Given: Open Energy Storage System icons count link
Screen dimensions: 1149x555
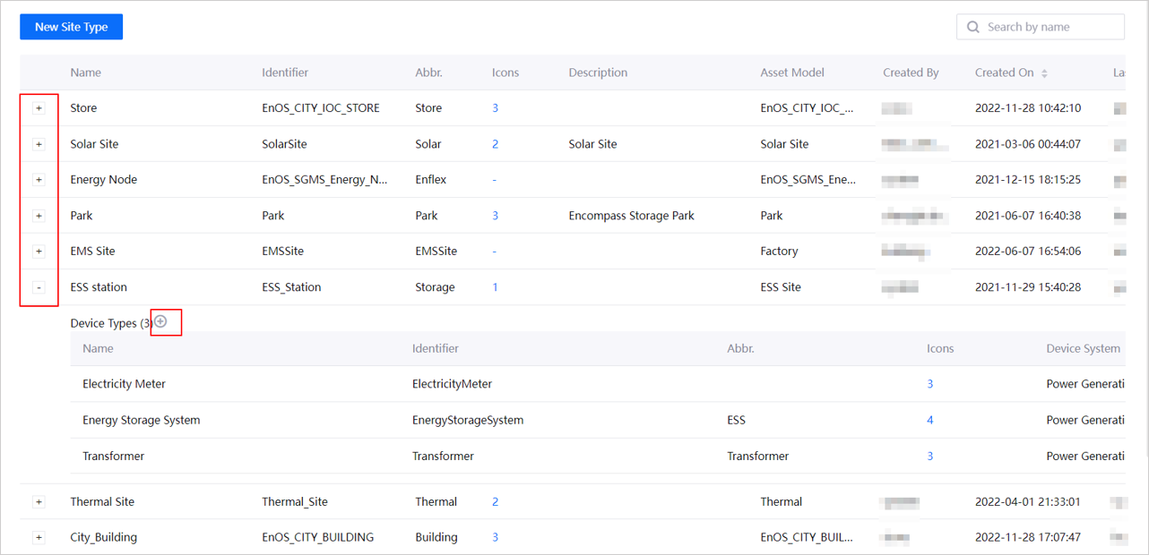Looking at the screenshot, I should tap(929, 420).
